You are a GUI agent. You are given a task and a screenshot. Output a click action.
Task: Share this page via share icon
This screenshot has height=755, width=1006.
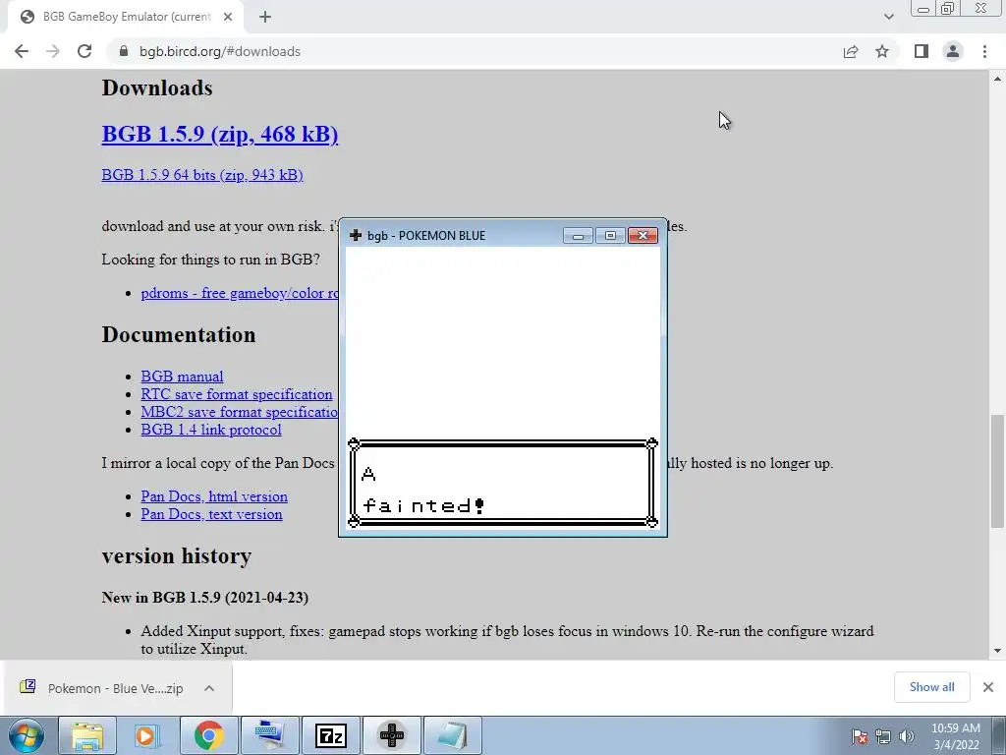click(x=851, y=51)
